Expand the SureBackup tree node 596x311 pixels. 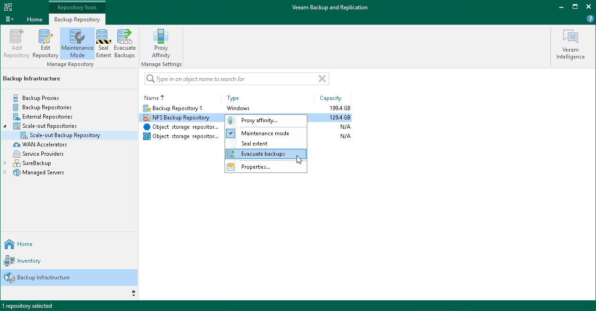coord(4,163)
